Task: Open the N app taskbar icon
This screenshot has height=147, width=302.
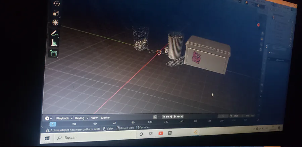Action: (x=170, y=133)
